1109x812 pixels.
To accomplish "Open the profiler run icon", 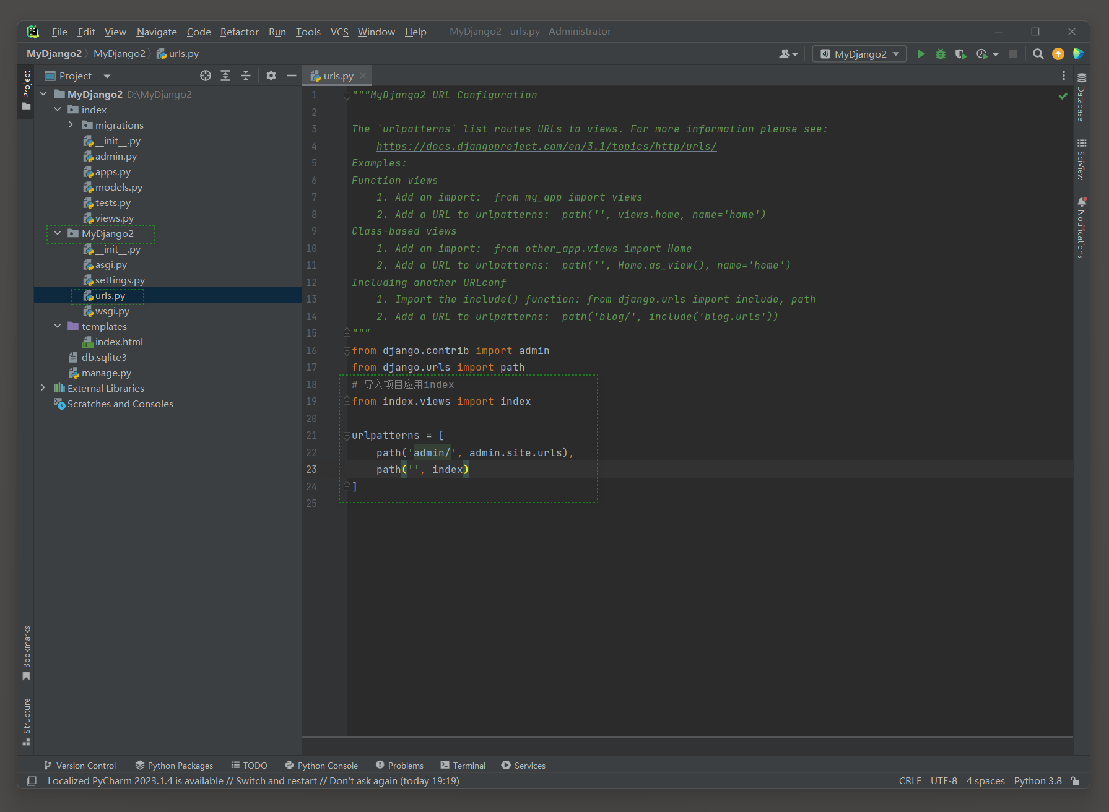I will click(x=982, y=54).
